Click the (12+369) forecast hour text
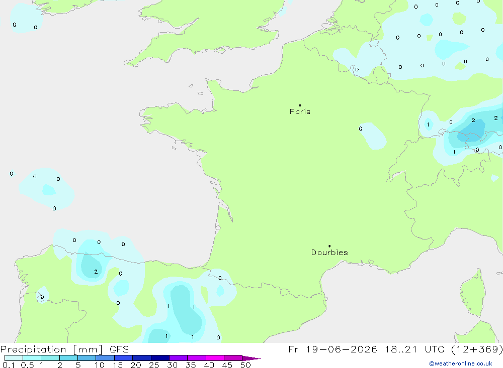This screenshot has height=368, width=503. coord(477,349)
